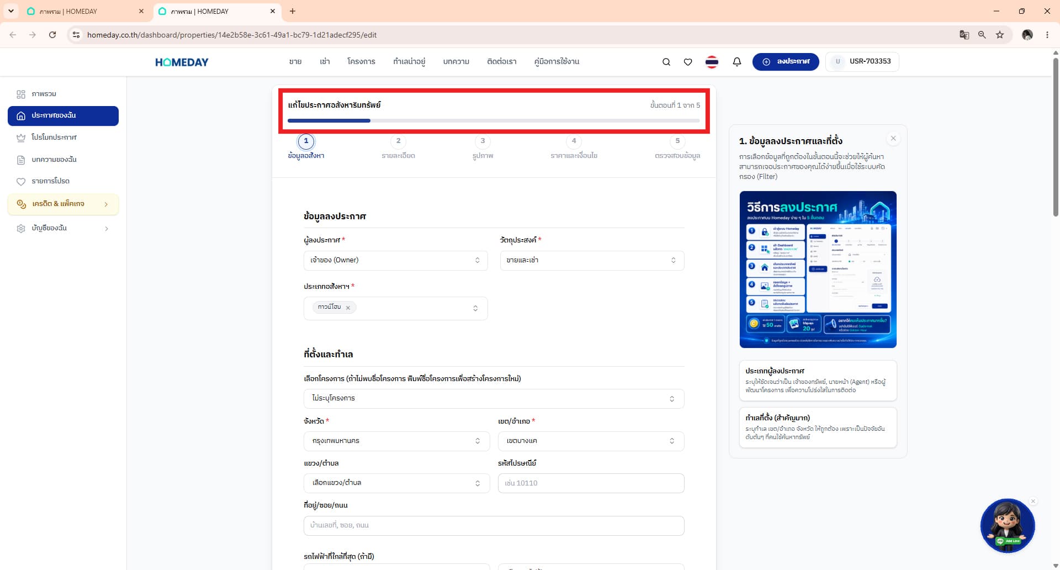Open the search magnifier icon in header
This screenshot has height=570, width=1060.
click(666, 62)
